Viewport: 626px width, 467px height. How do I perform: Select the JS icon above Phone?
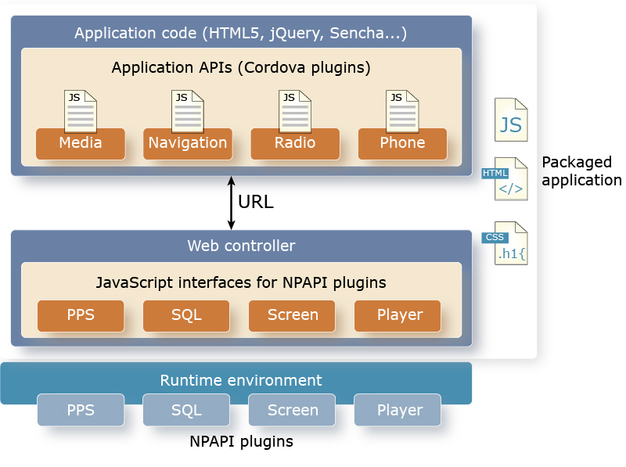point(401,112)
